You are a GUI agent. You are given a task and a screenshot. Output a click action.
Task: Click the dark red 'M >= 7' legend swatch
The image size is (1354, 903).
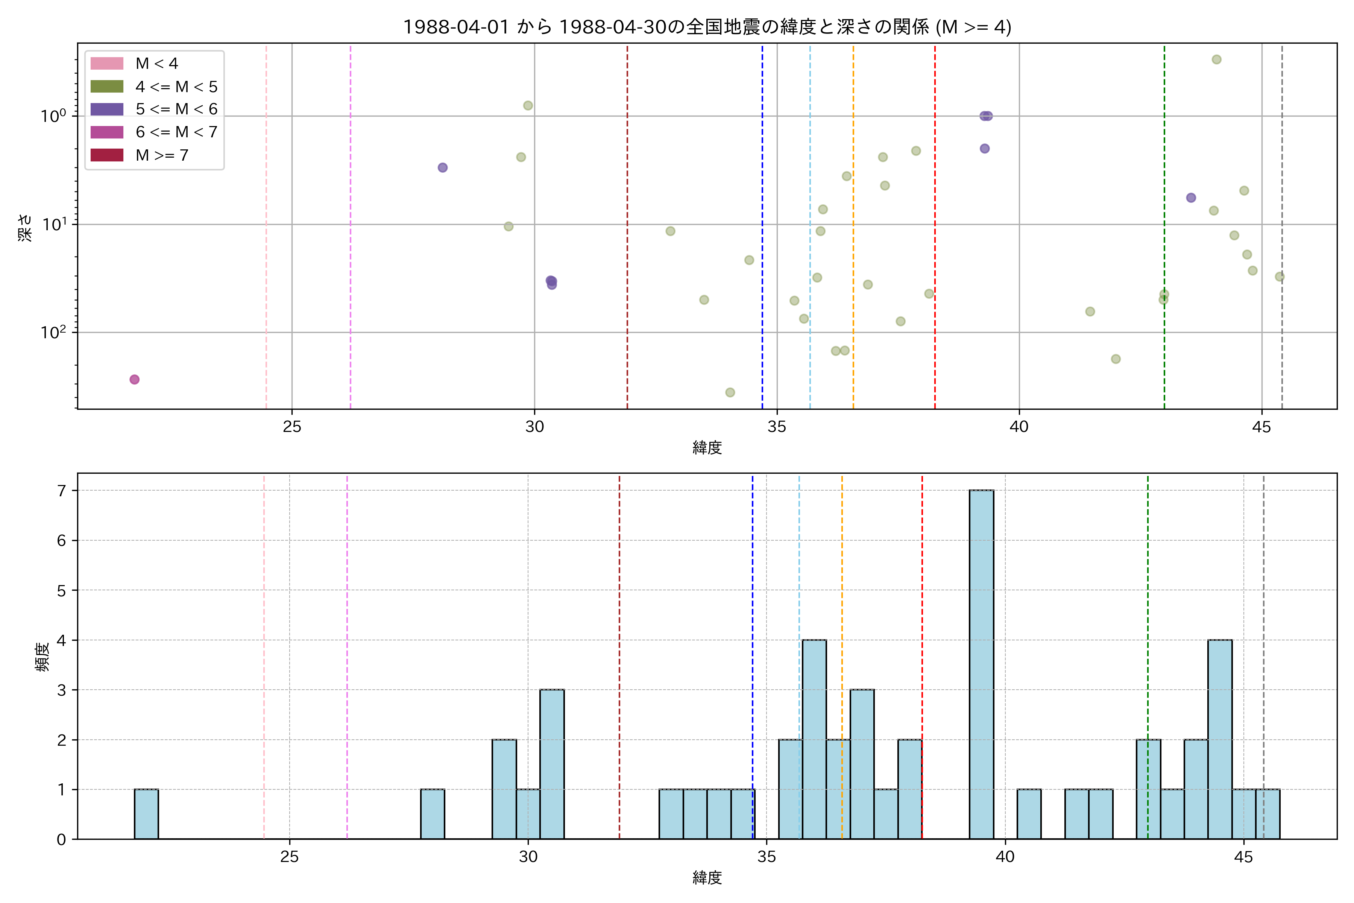[106, 155]
